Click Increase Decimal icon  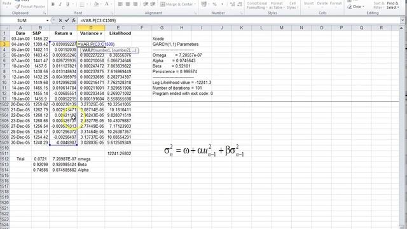coord(232,4)
